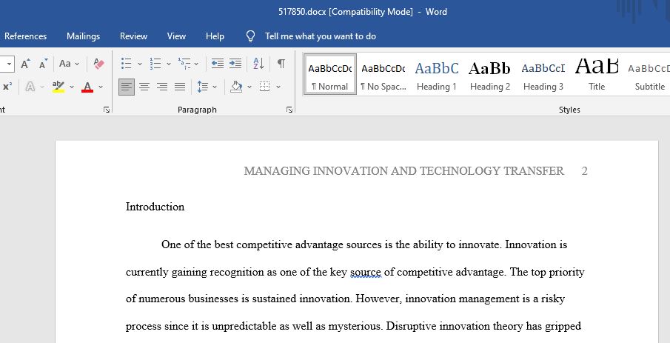Open the Help tab
The width and height of the screenshot is (670, 343).
point(215,36)
